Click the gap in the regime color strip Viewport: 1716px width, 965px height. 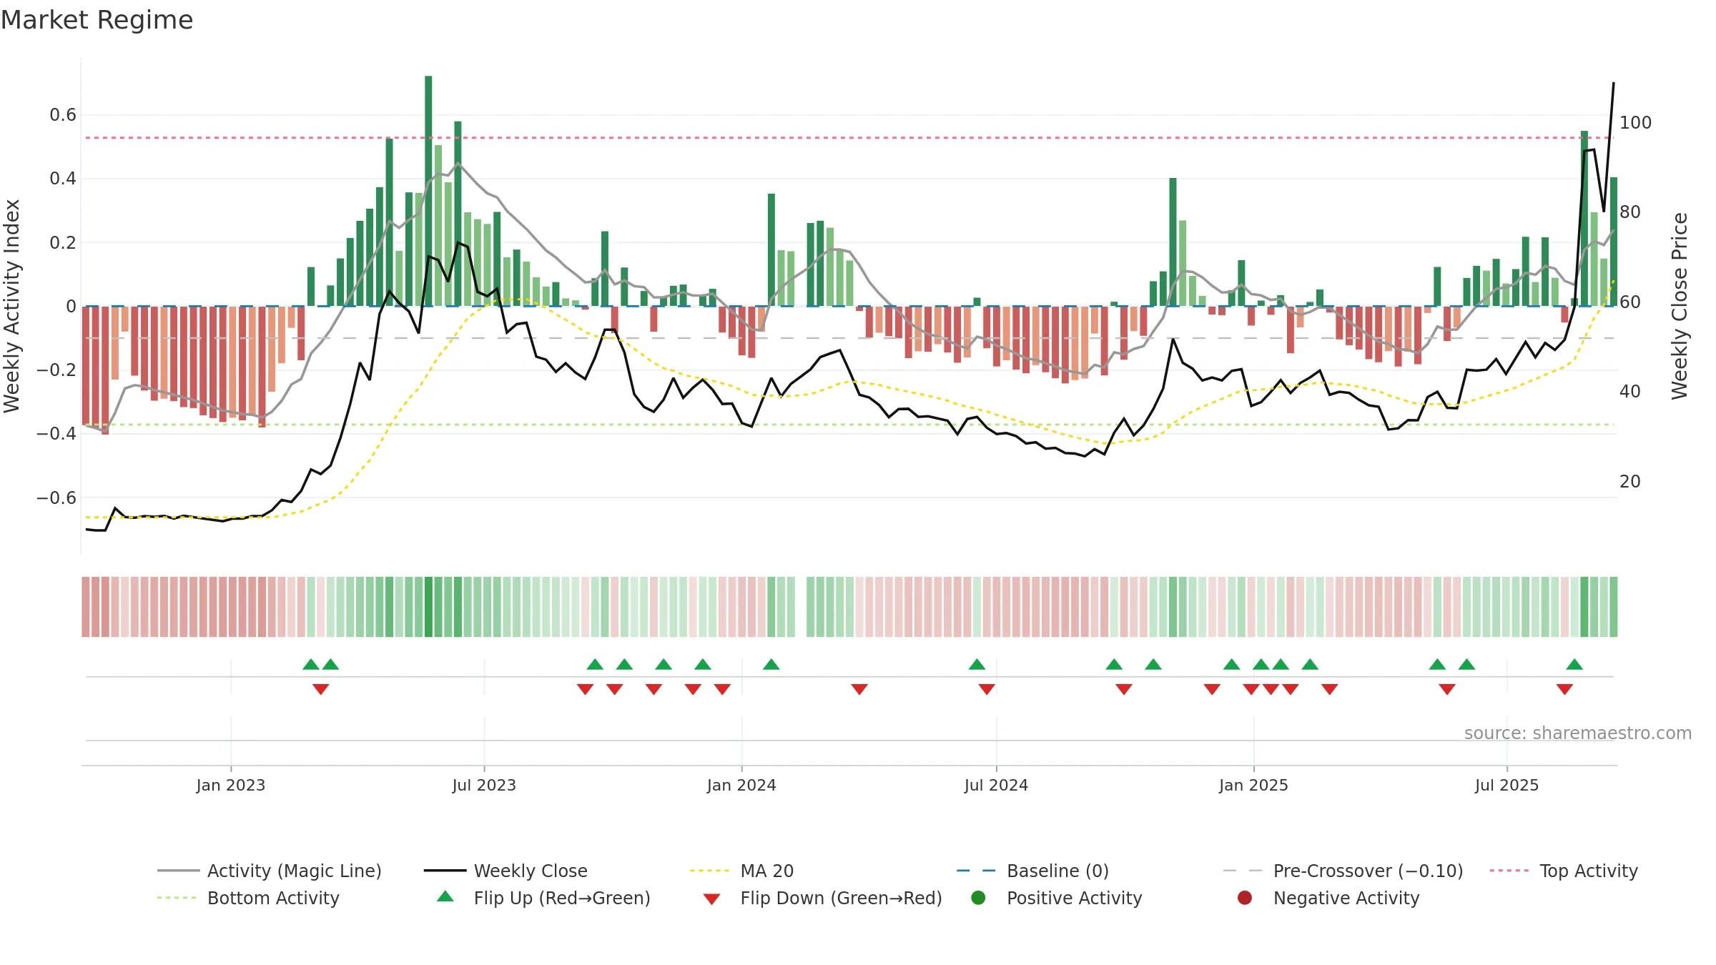[x=801, y=606]
